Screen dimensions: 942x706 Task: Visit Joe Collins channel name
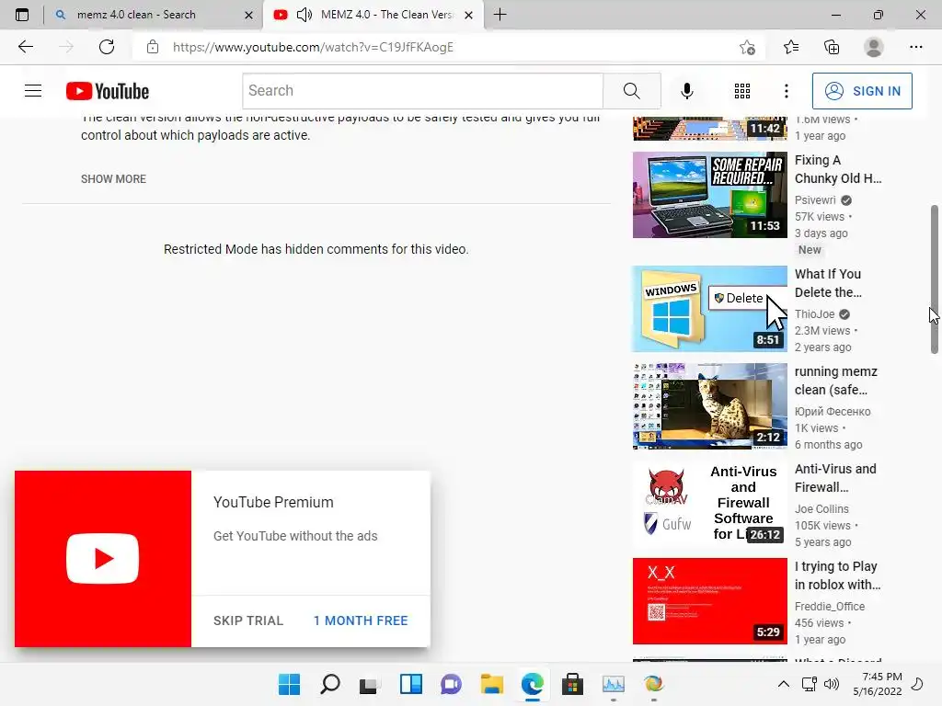pyautogui.click(x=821, y=509)
